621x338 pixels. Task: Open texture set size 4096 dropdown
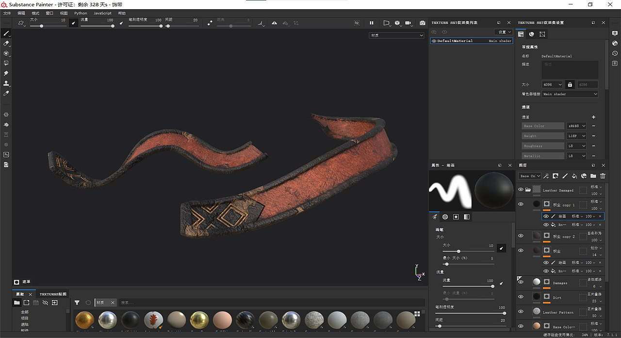tap(552, 84)
